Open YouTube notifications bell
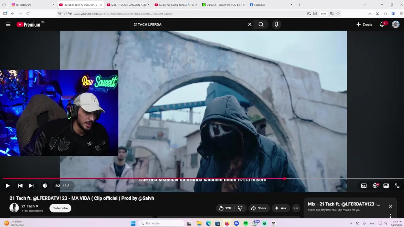Viewport: 404px width, 227px height. pos(383,24)
